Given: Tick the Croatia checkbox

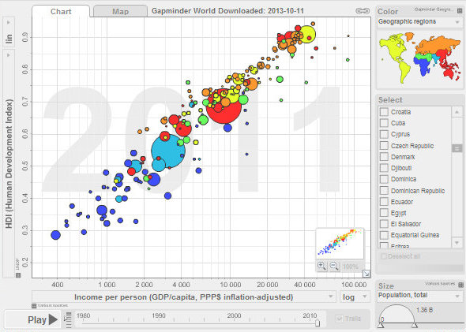Looking at the screenshot, I should click(x=384, y=112).
